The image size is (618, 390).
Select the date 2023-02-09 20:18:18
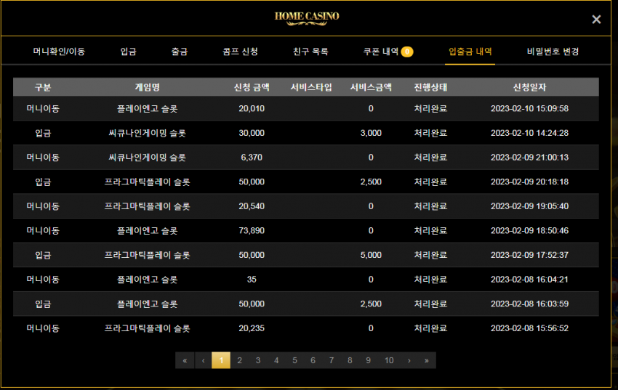tap(529, 182)
